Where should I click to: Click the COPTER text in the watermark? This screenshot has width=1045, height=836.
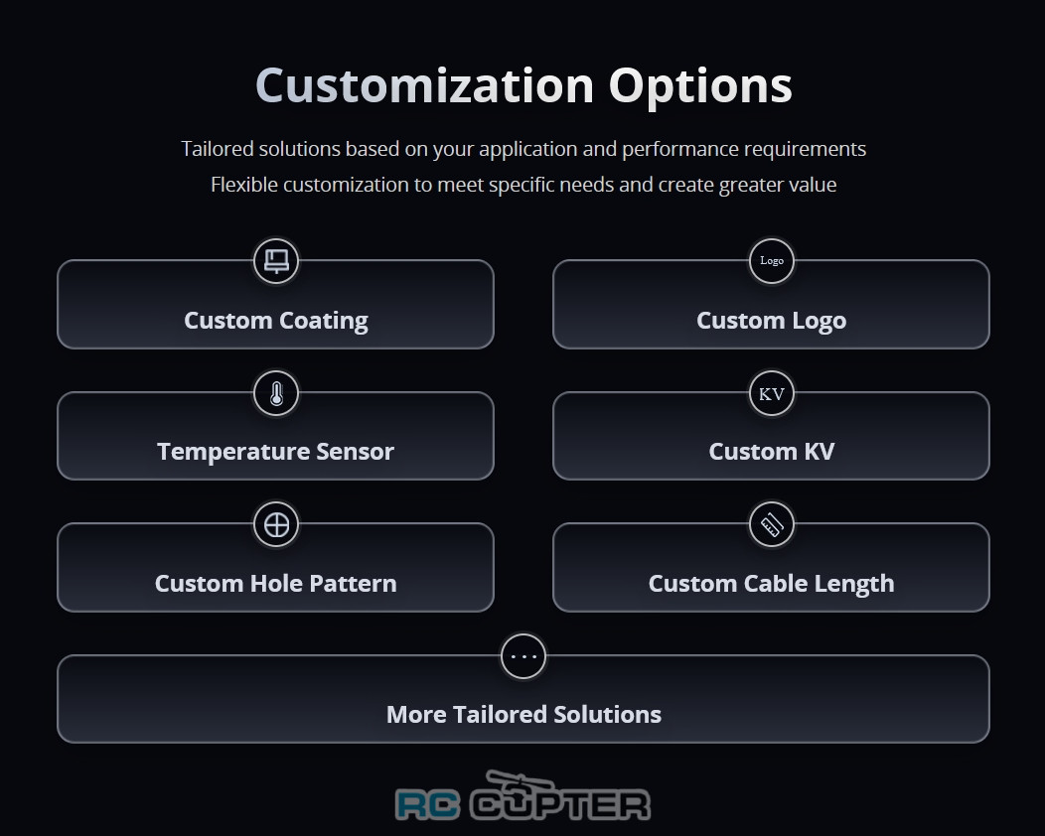pos(561,804)
